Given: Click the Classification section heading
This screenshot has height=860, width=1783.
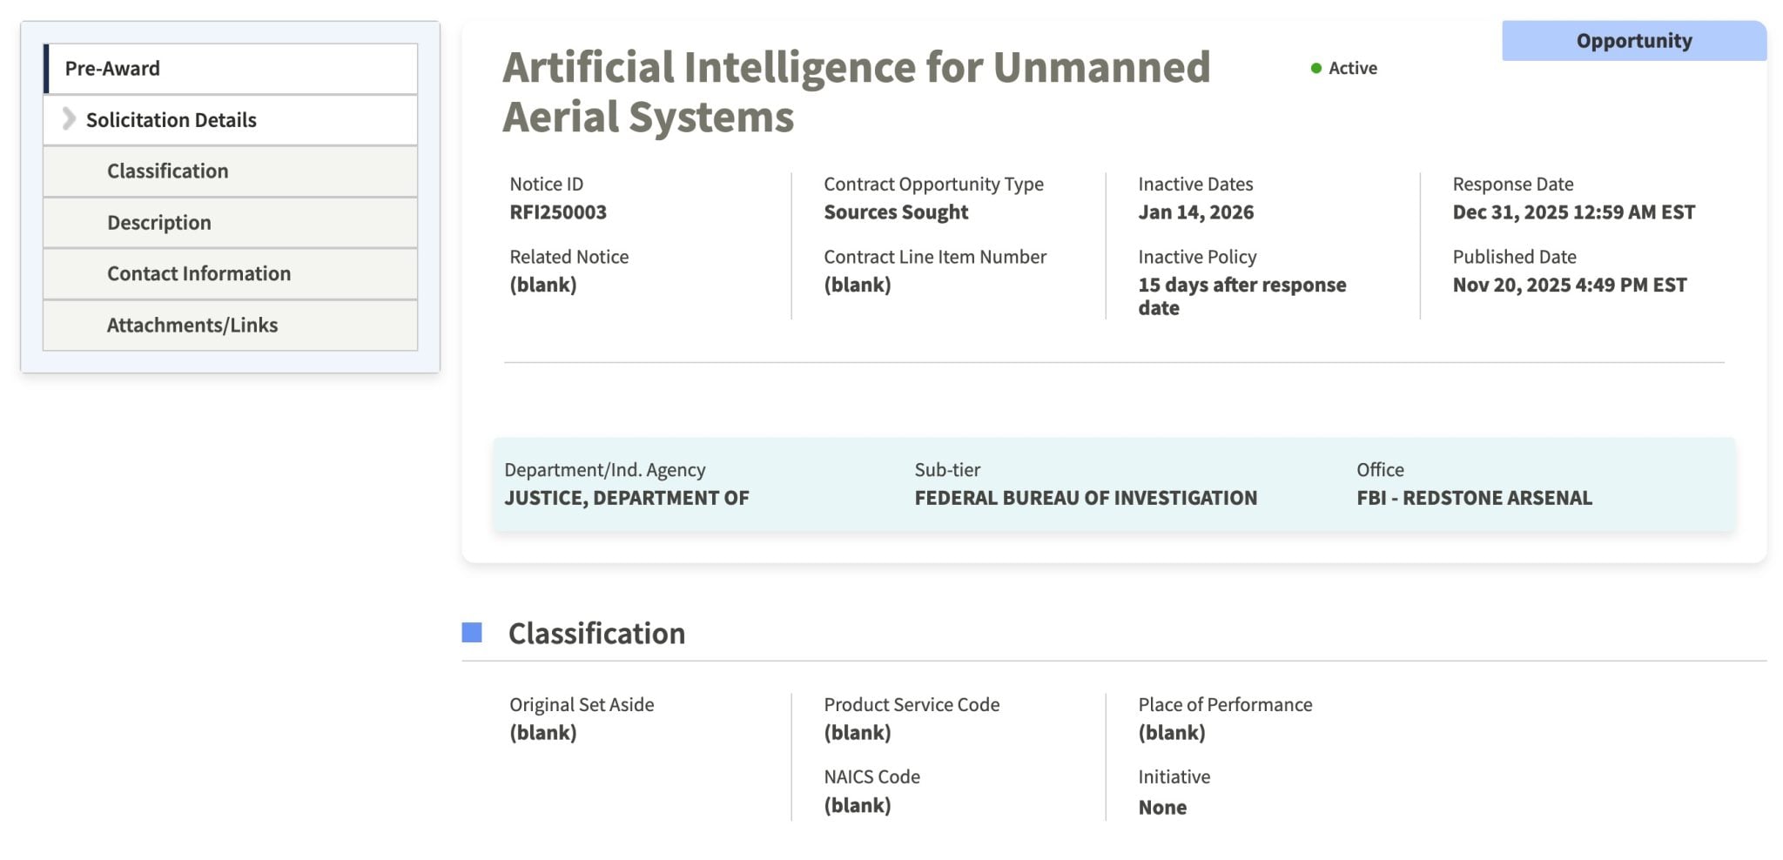Looking at the screenshot, I should point(596,633).
